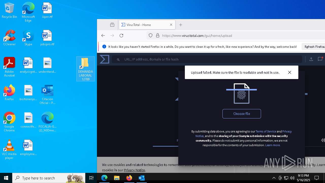The height and width of the screenshot is (183, 325).
Task: Select the DEMANDA LABORAL 12789 folder
Action: (x=85, y=69)
